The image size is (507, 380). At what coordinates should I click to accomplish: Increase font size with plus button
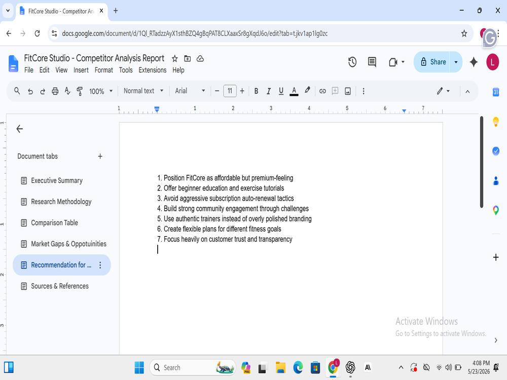point(242,91)
